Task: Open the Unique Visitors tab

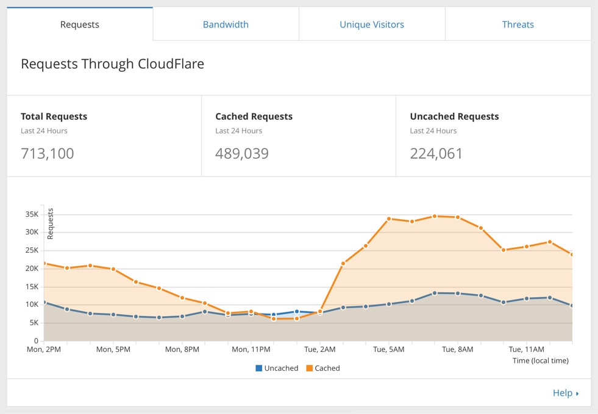Action: [372, 24]
